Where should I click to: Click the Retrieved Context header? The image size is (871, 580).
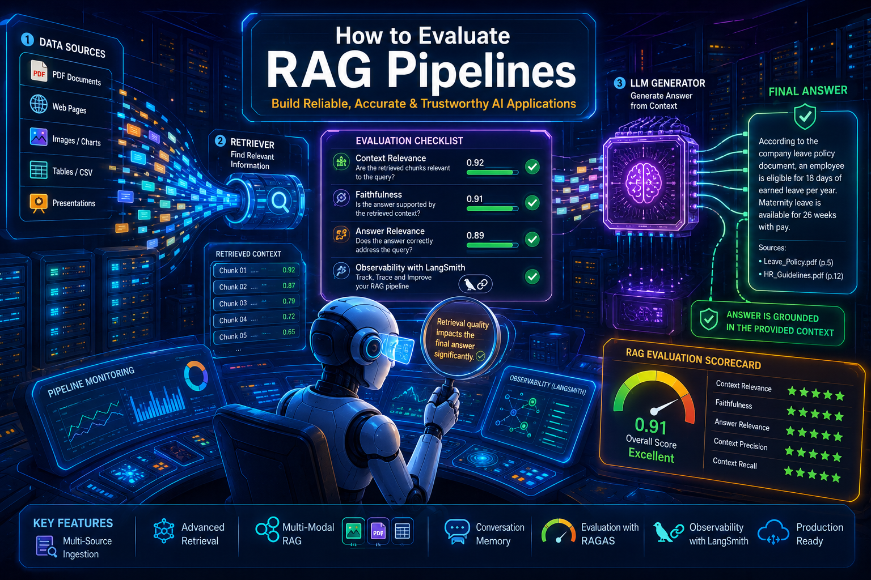(248, 254)
